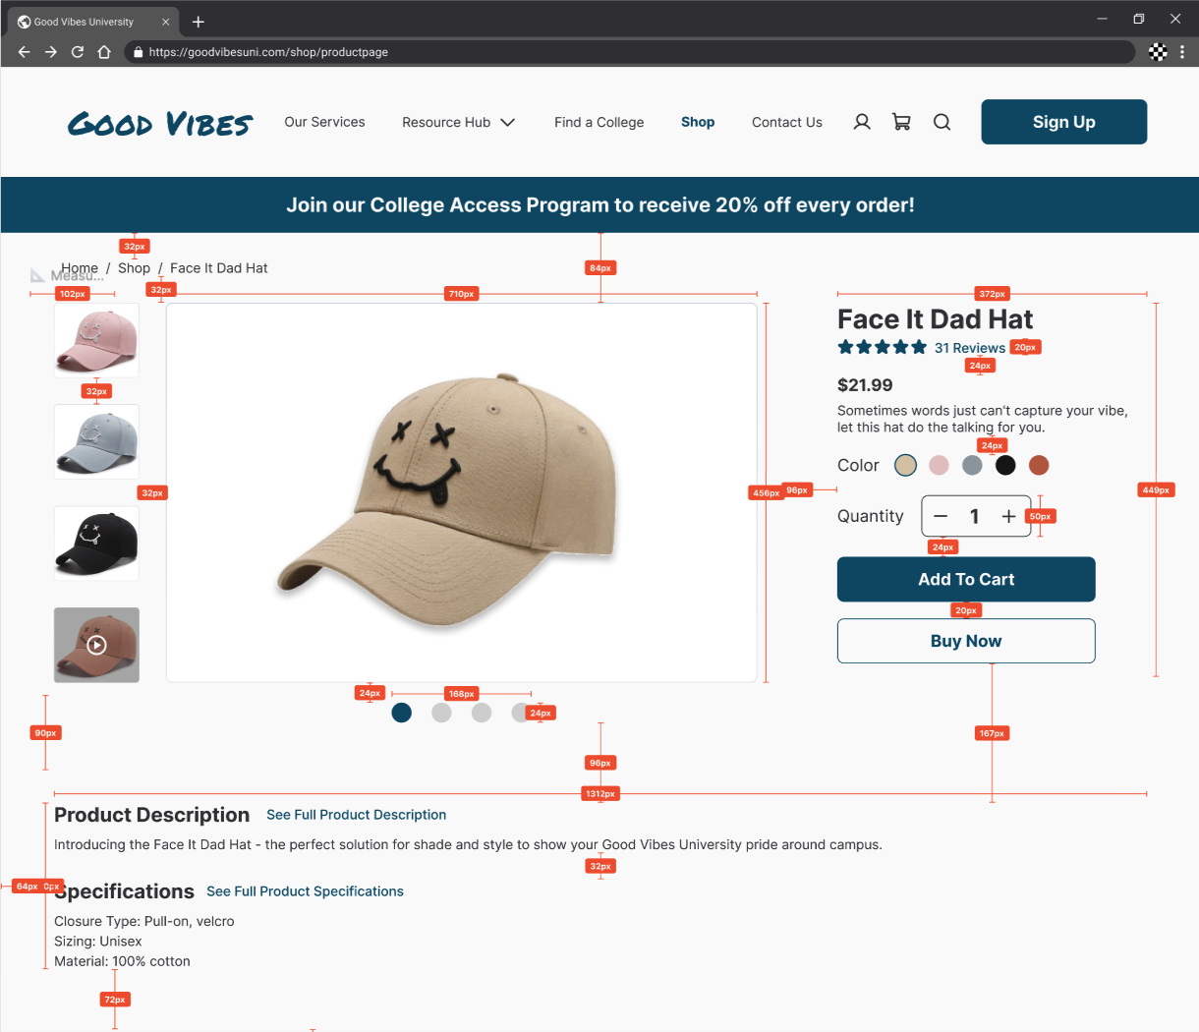Open See Full Product Specifications link
The height and width of the screenshot is (1032, 1199).
coord(305,891)
